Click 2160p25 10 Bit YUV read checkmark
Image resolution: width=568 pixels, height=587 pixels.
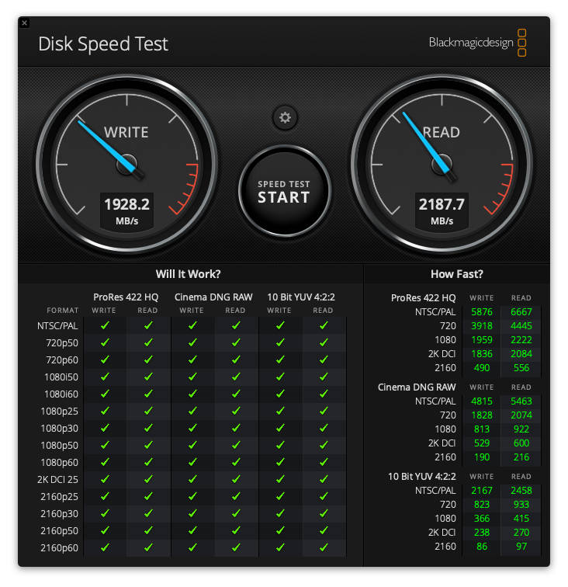pos(324,496)
